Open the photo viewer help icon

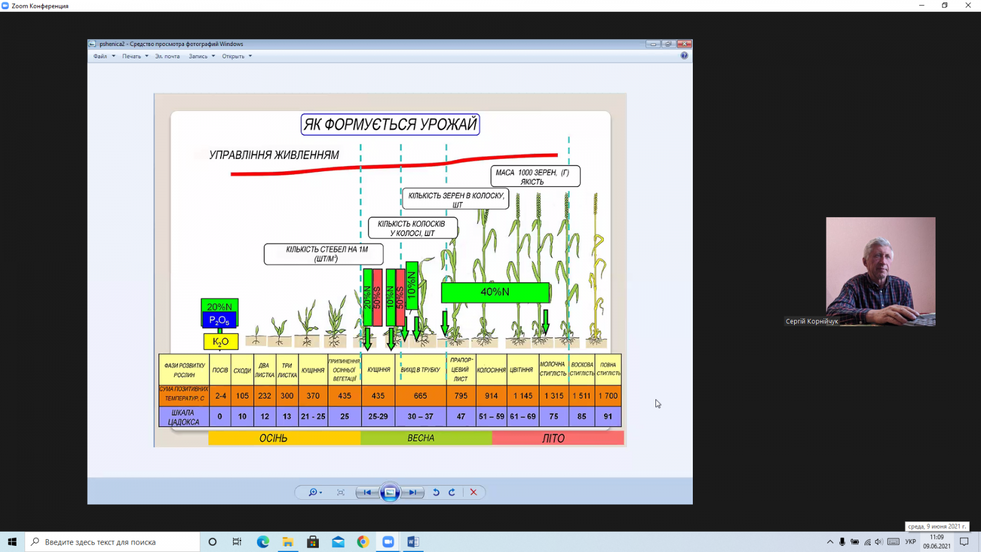tap(684, 56)
